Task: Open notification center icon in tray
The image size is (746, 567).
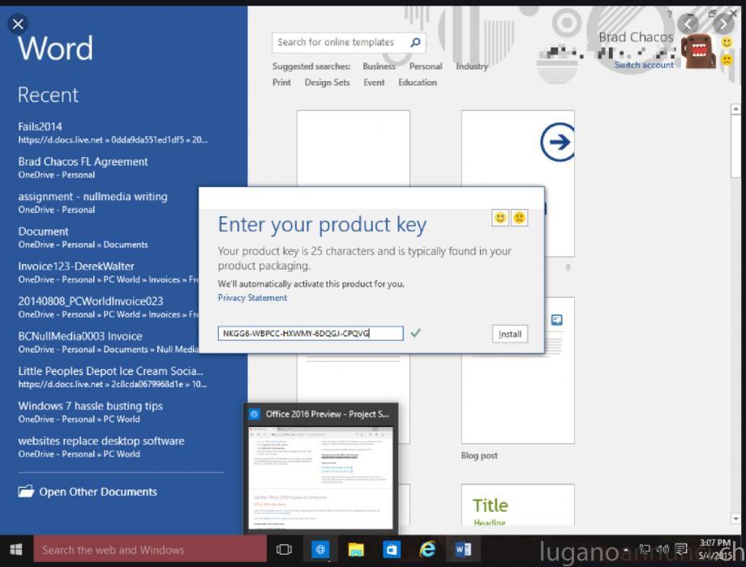Action: [x=681, y=550]
